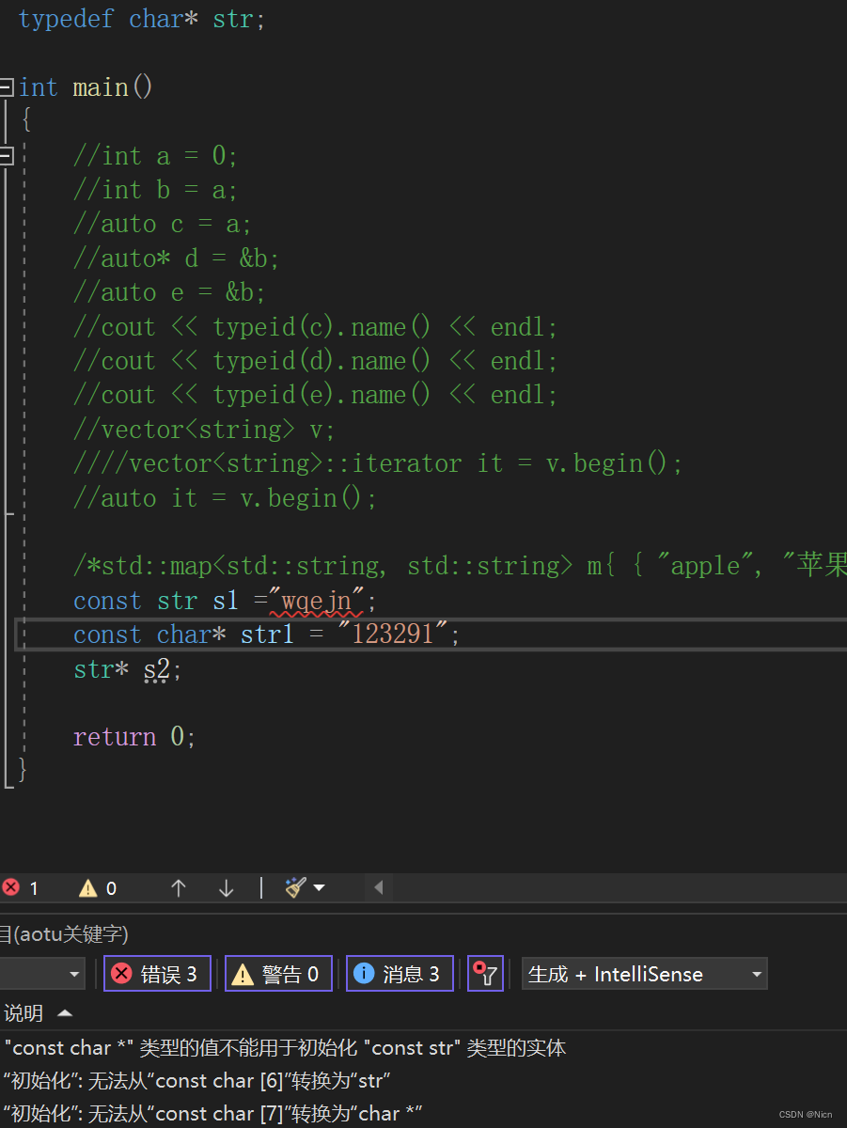847x1128 pixels.
Task: Select error row mentioning const char [6]
Action: pyautogui.click(x=423, y=1081)
